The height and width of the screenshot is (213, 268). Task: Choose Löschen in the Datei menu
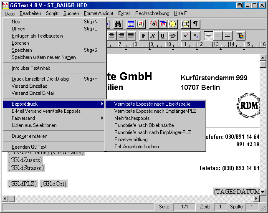[54, 43]
